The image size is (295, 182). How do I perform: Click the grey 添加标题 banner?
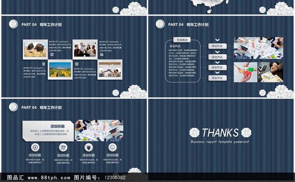tap(48, 131)
